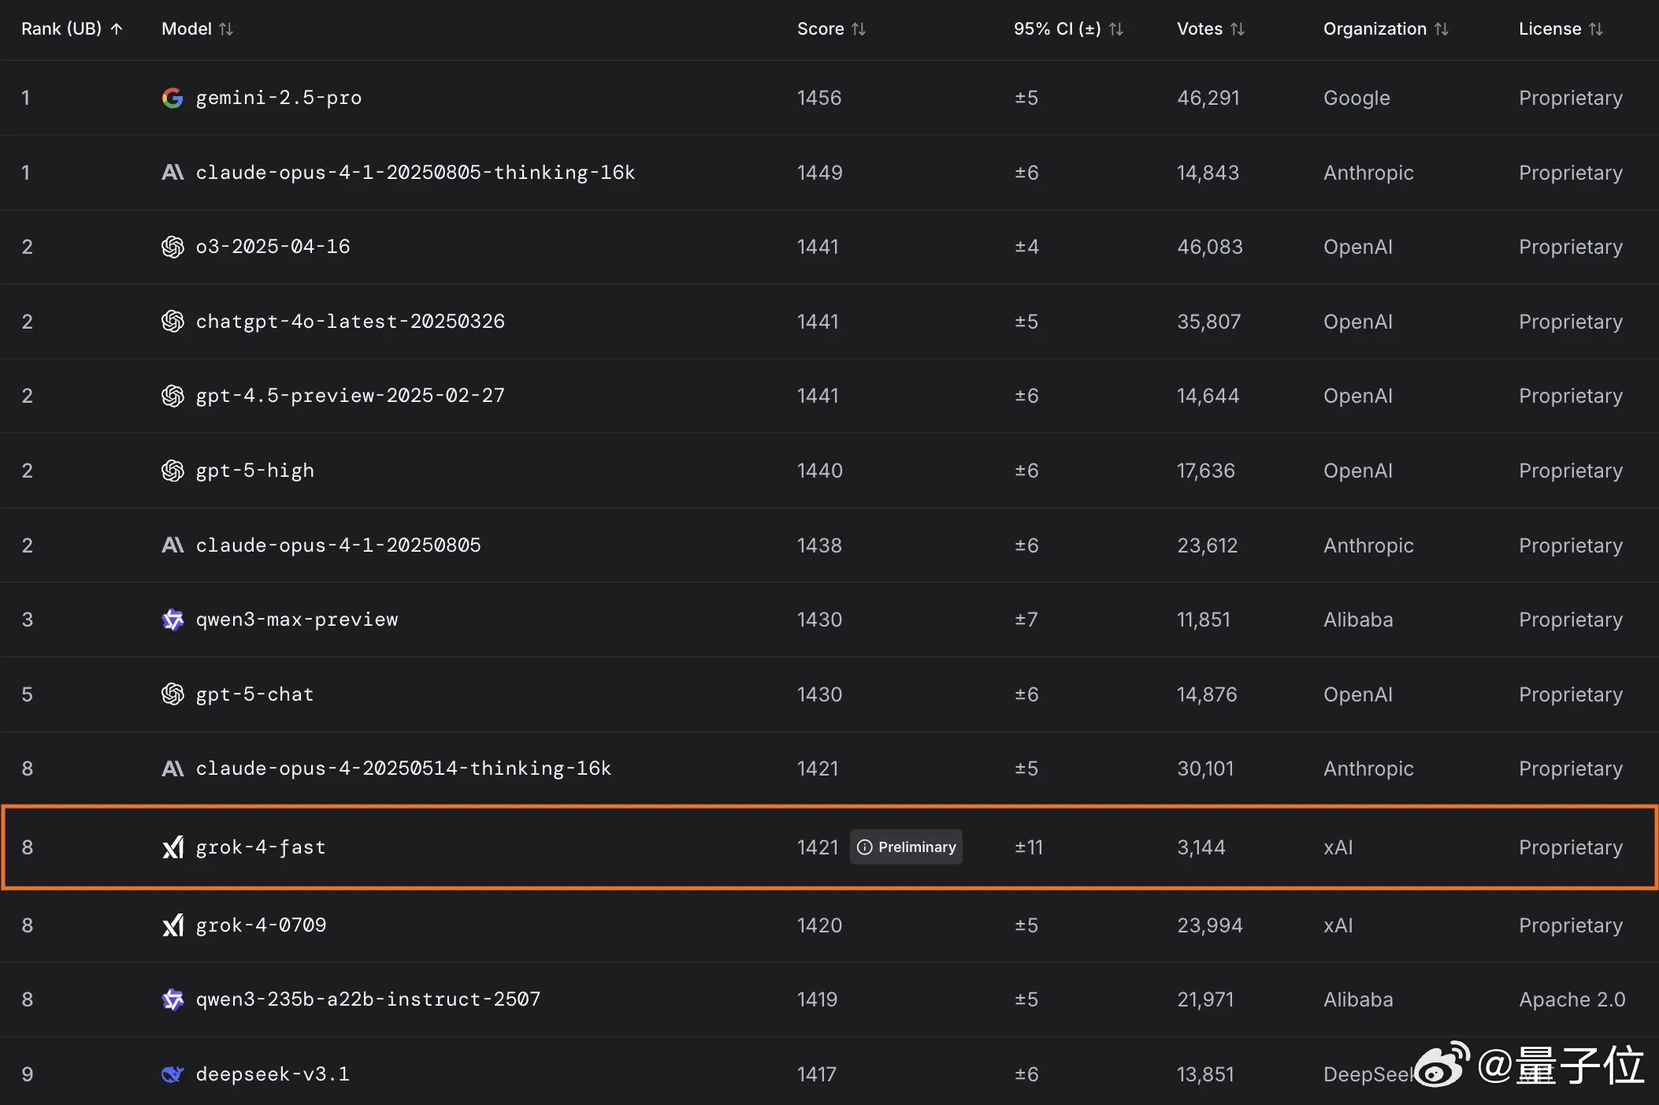Select the qwen3-max-preview model name
This screenshot has width=1659, height=1105.
297,619
